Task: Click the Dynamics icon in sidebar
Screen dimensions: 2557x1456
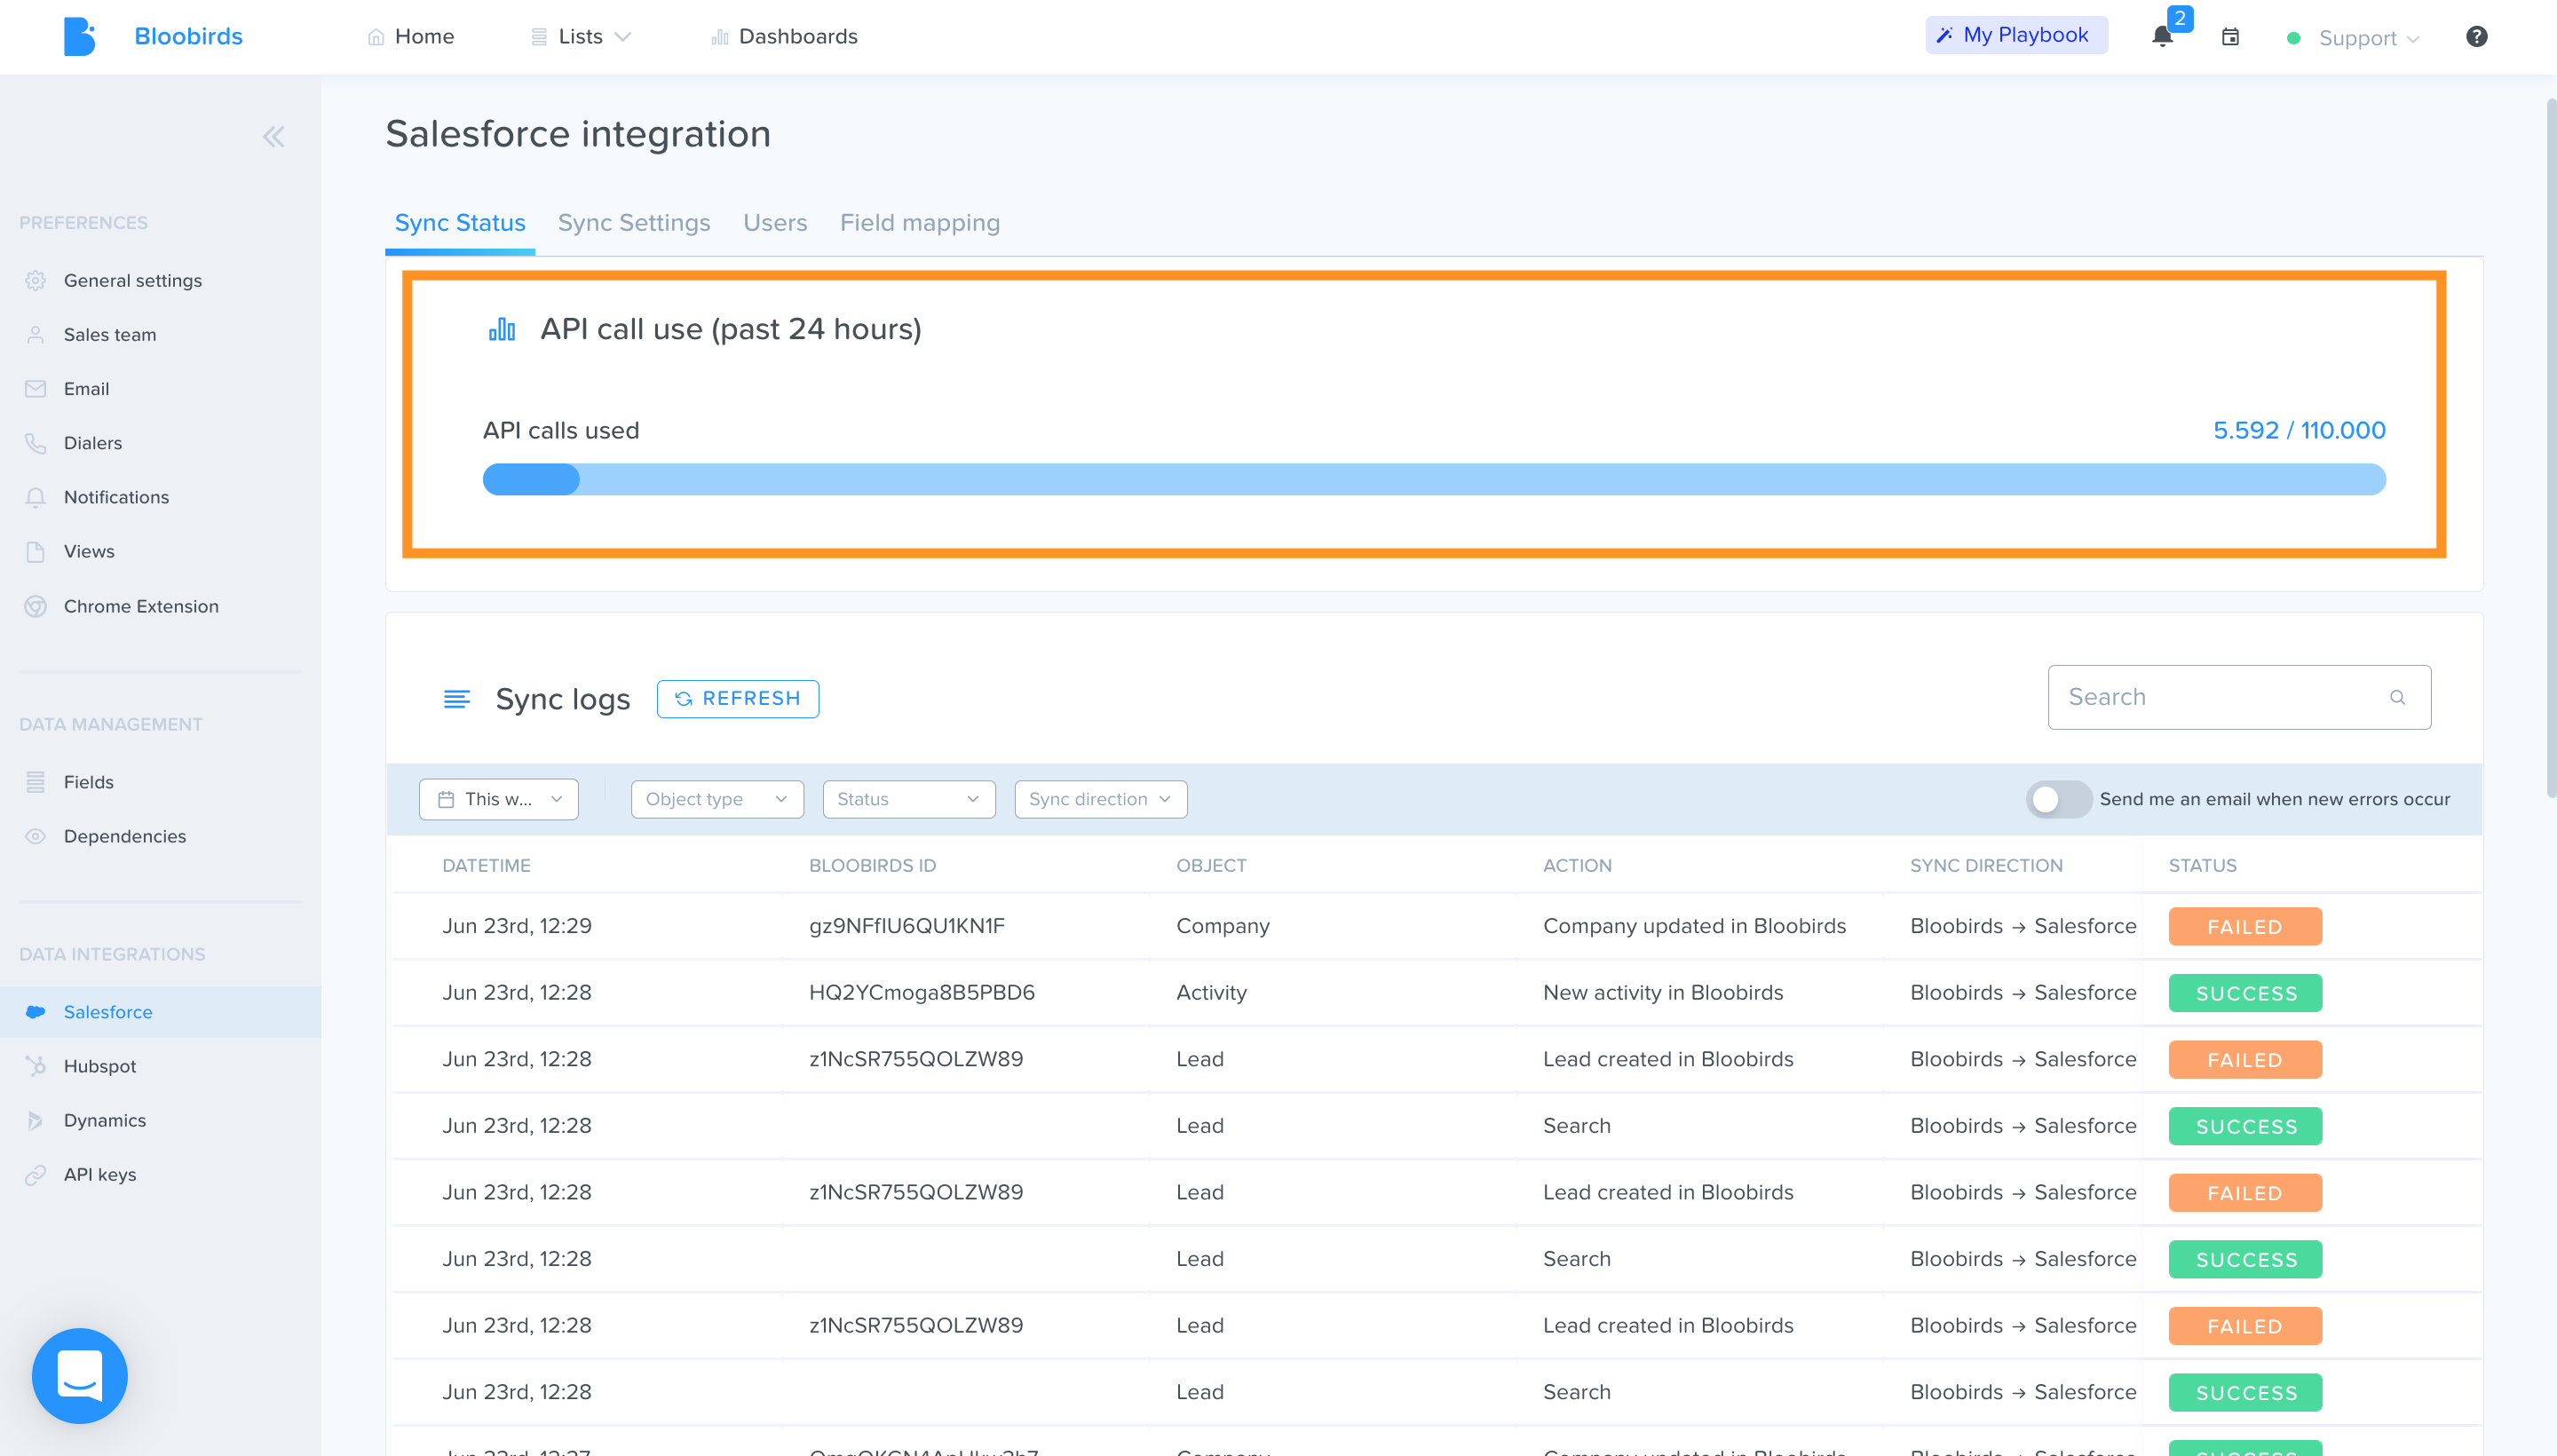Action: (36, 1120)
